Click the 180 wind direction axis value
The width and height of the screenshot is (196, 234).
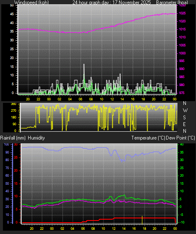[13, 118]
